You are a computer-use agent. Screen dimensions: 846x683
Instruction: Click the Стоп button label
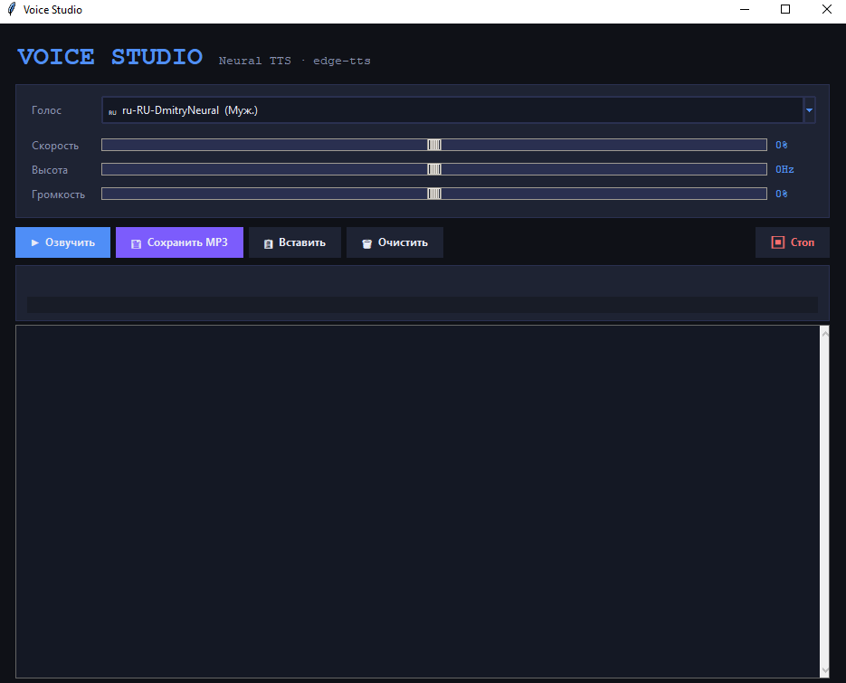[x=803, y=242]
